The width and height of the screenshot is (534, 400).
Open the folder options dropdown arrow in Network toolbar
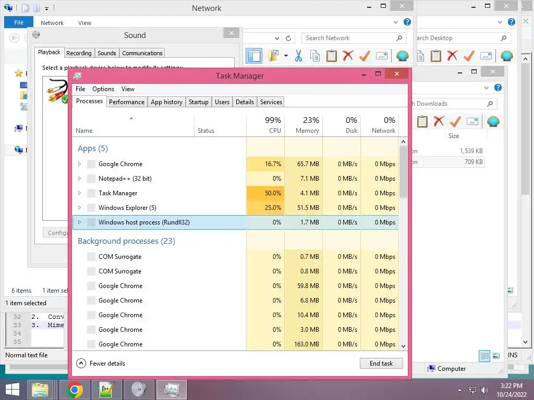[286, 56]
